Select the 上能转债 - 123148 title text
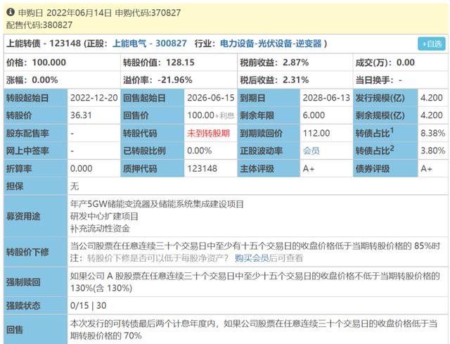450x344 pixels. pos(44,44)
